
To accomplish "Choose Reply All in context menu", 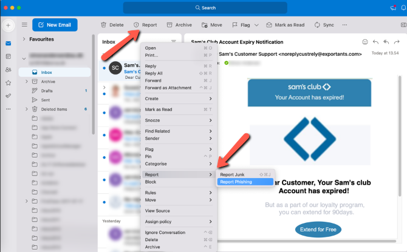I will point(179,73).
